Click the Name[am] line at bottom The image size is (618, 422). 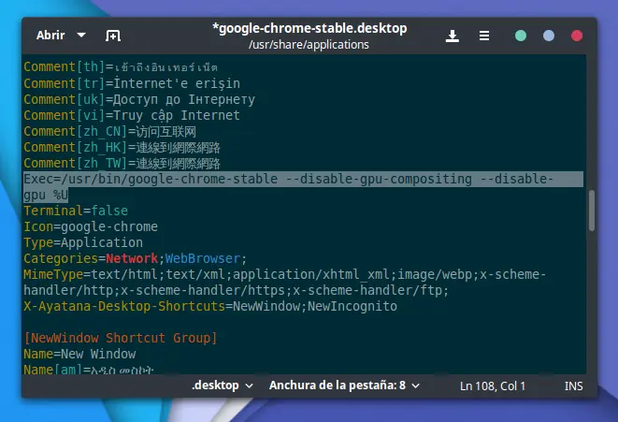pos(88,369)
